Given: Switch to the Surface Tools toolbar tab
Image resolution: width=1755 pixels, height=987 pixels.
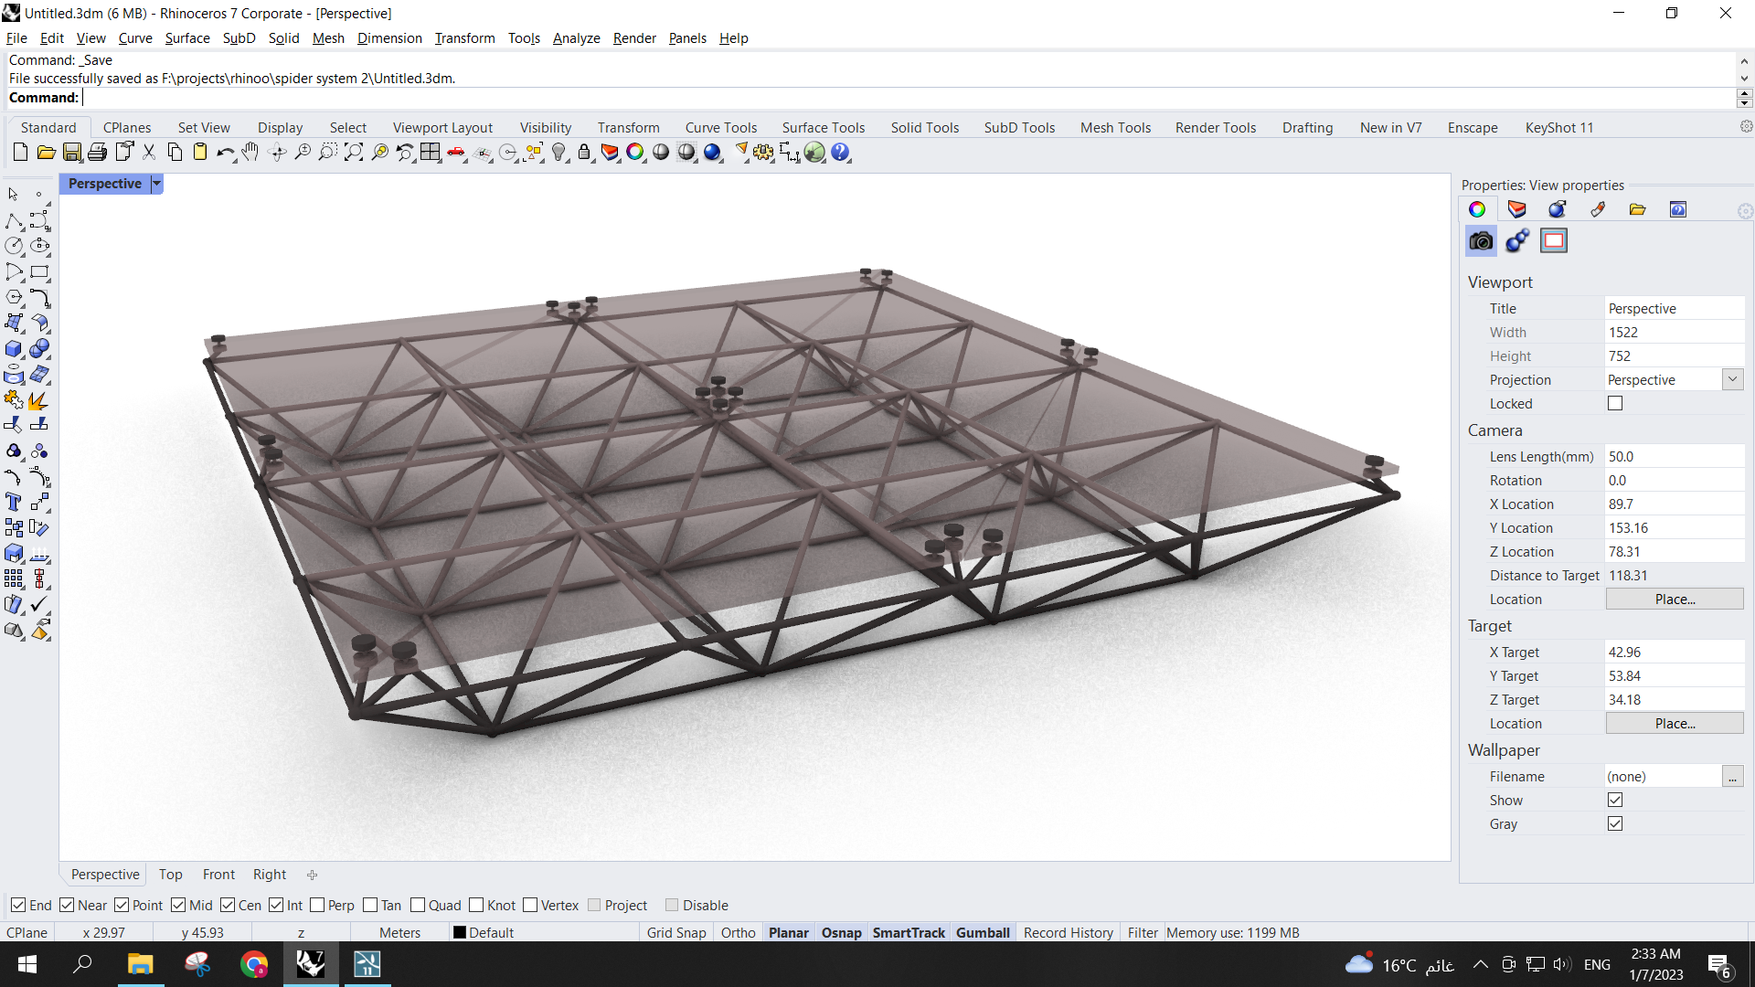Looking at the screenshot, I should [823, 128].
